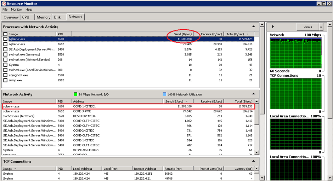
Task: Open the File menu
Action: pos(5,9)
